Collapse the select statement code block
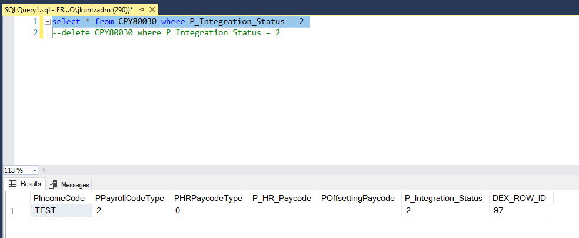 pos(48,22)
